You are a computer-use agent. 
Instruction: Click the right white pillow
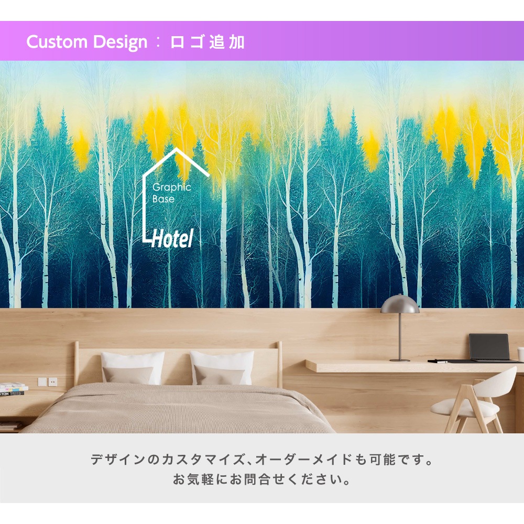222,368
